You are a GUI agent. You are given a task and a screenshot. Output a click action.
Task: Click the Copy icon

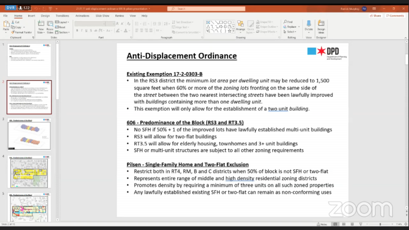pos(13,27)
